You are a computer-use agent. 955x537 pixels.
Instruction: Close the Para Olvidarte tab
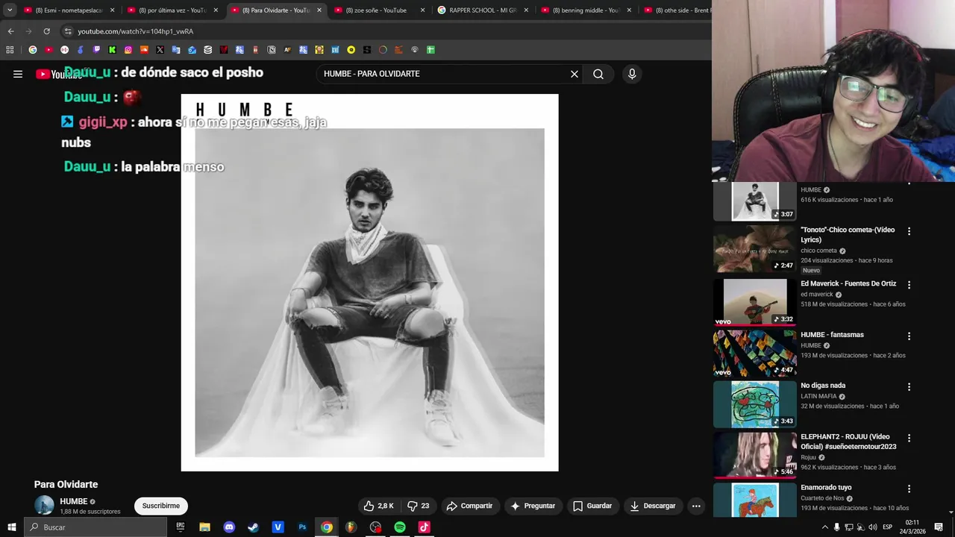pos(319,10)
